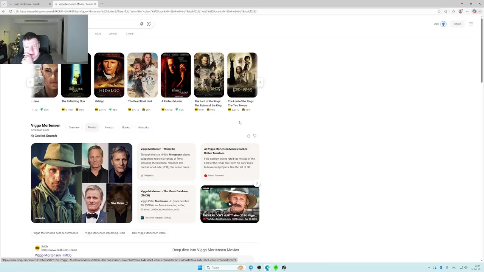Open Windows Start menu

[x=200, y=267]
